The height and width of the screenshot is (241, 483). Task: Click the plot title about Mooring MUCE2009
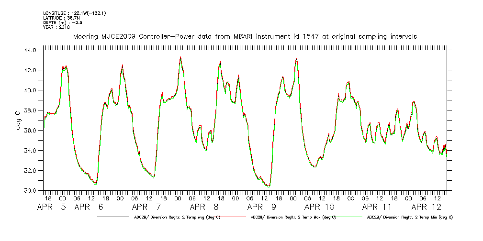point(245,36)
